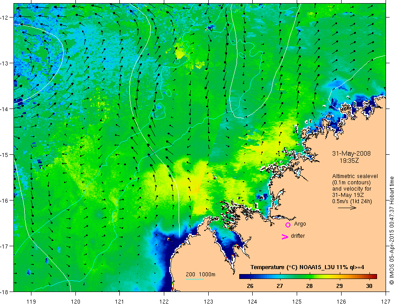Click the -12 latitude axis label
Screen dimensions: 395x305
[x=5, y=17]
